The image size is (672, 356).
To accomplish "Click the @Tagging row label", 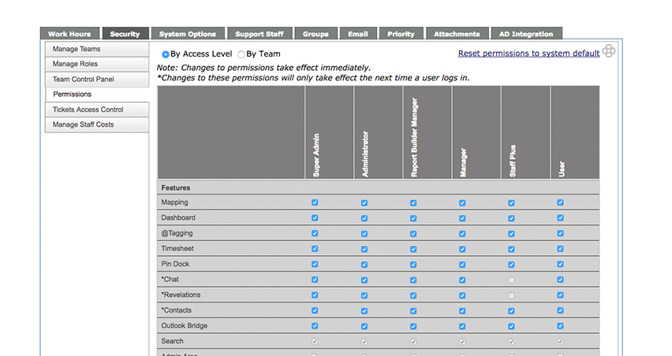I will (177, 233).
